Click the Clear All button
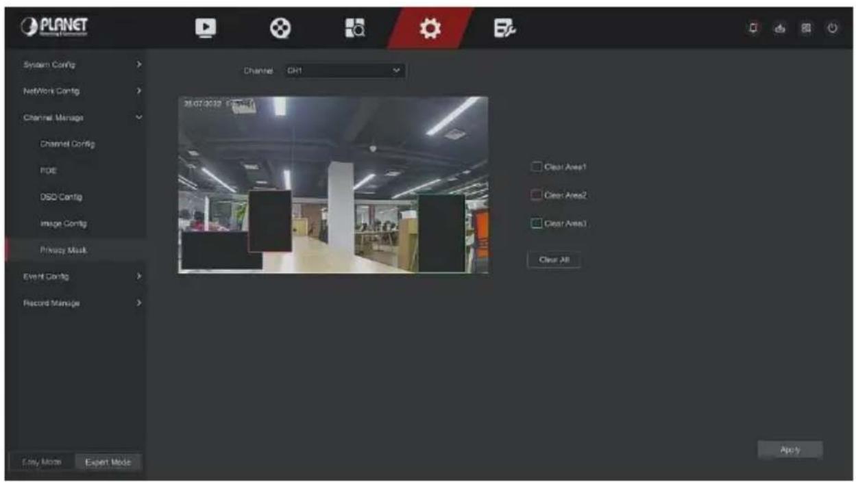Screen dimensions: 856x482 (x=554, y=260)
